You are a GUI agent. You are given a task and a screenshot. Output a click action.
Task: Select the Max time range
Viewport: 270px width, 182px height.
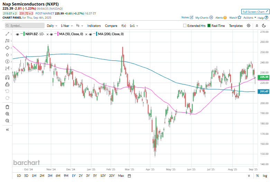121,176
